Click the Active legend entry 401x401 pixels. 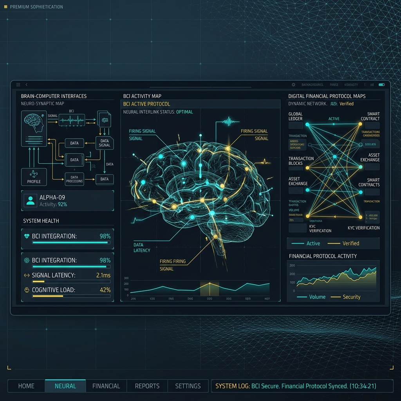[x=306, y=244]
